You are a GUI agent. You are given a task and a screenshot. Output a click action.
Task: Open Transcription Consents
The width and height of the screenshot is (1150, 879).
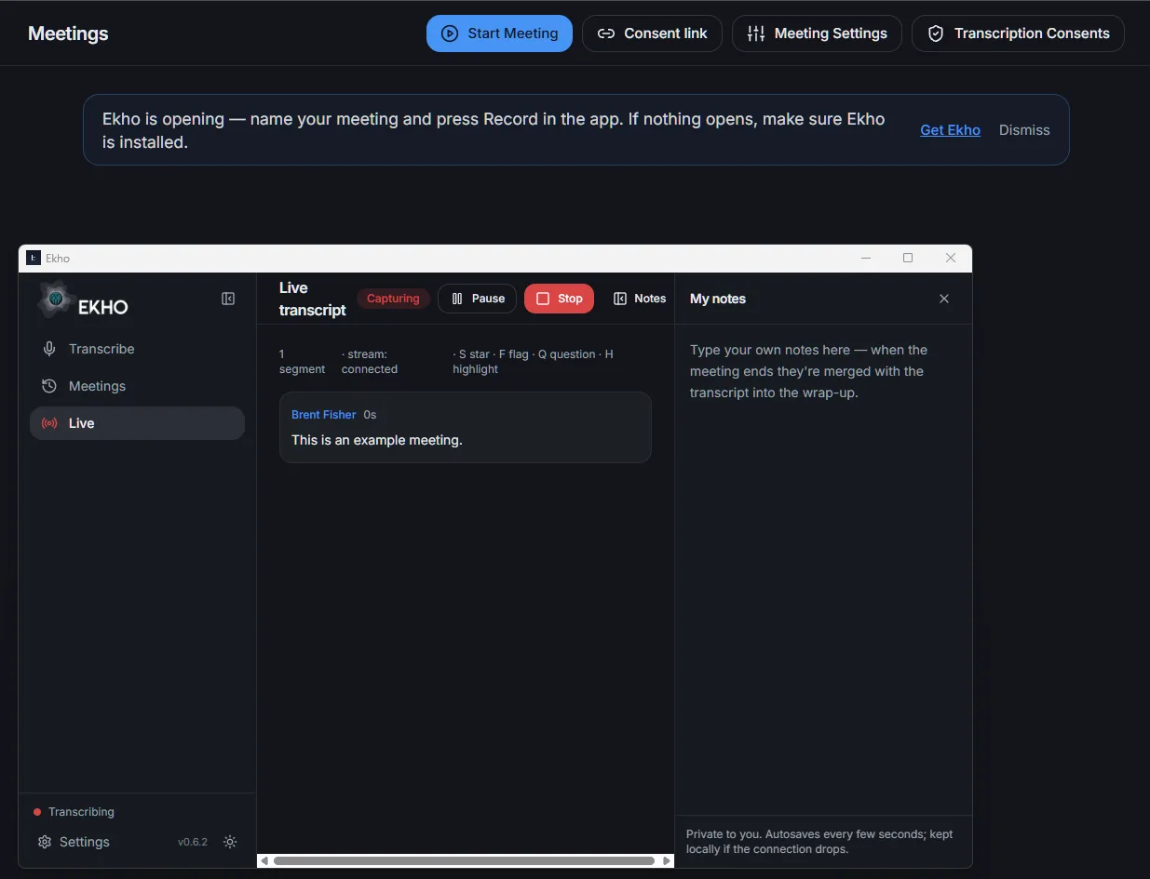[x=1018, y=33]
